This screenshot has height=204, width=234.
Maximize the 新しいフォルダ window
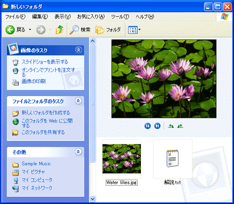pyautogui.click(x=218, y=7)
